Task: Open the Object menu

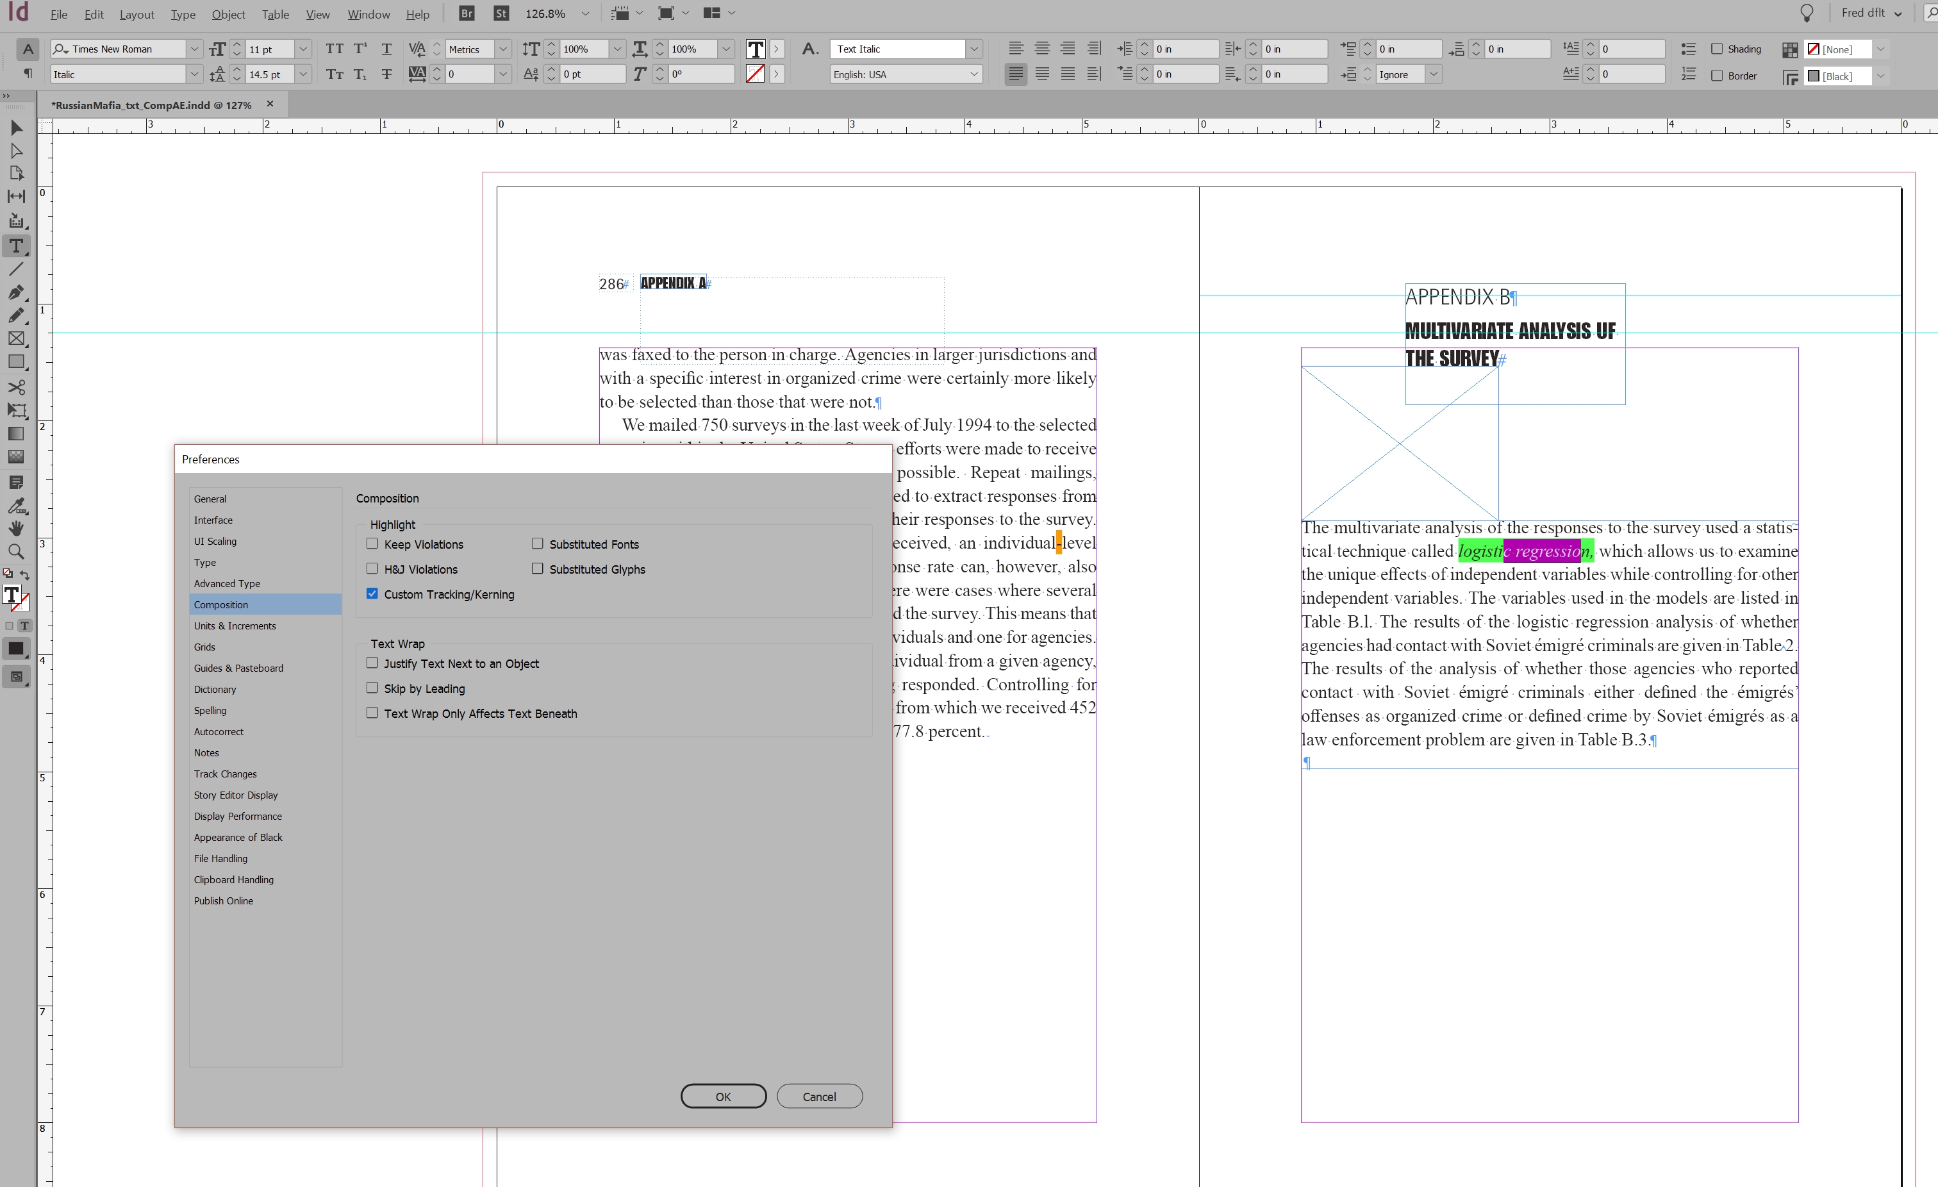Action: (228, 14)
